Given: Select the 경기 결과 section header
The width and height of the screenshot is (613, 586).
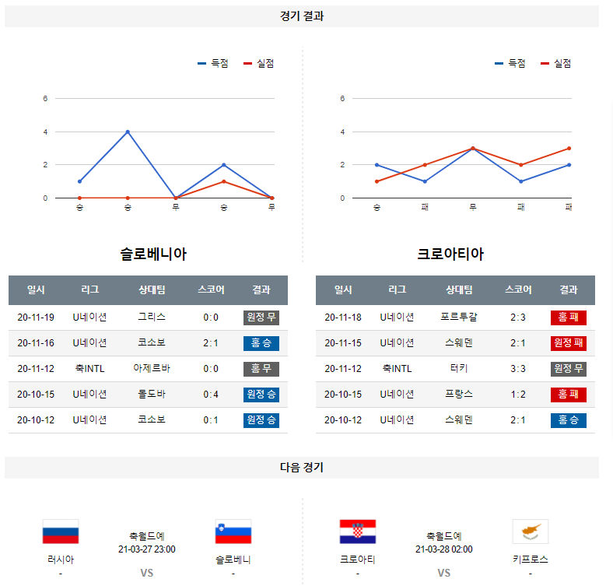Looking at the screenshot, I should 302,16.
